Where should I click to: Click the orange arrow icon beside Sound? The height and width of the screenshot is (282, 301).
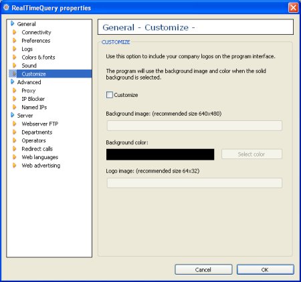click(15, 65)
